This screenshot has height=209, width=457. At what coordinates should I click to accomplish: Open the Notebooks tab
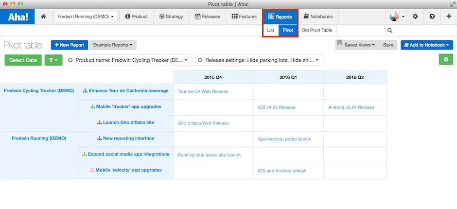318,17
